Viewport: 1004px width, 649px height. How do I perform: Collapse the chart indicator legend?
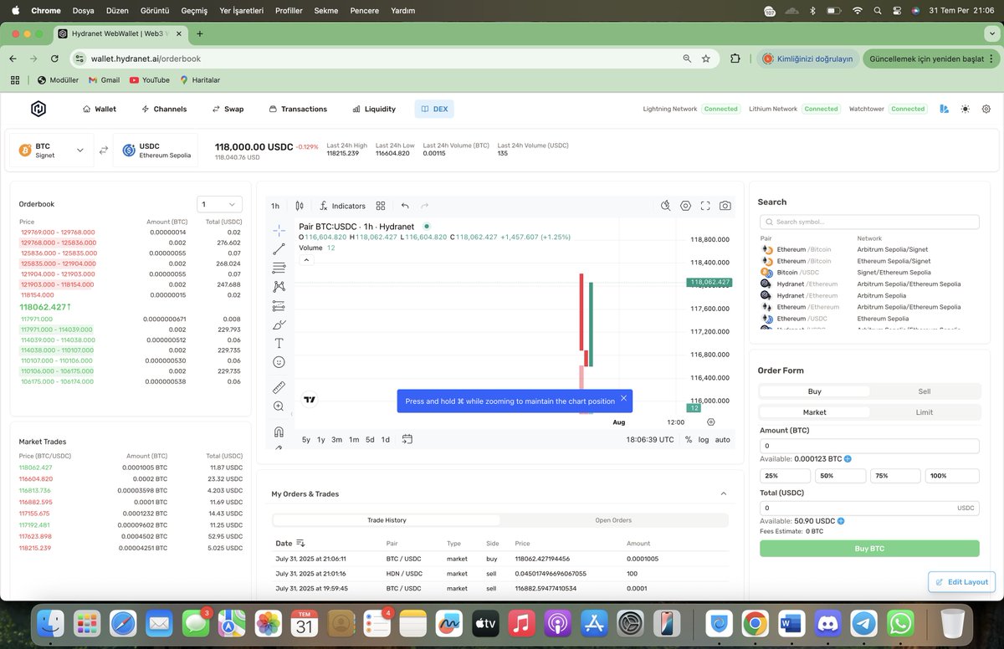(x=306, y=260)
